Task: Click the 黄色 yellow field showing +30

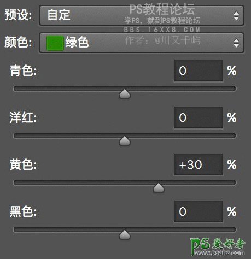Action: coord(199,164)
